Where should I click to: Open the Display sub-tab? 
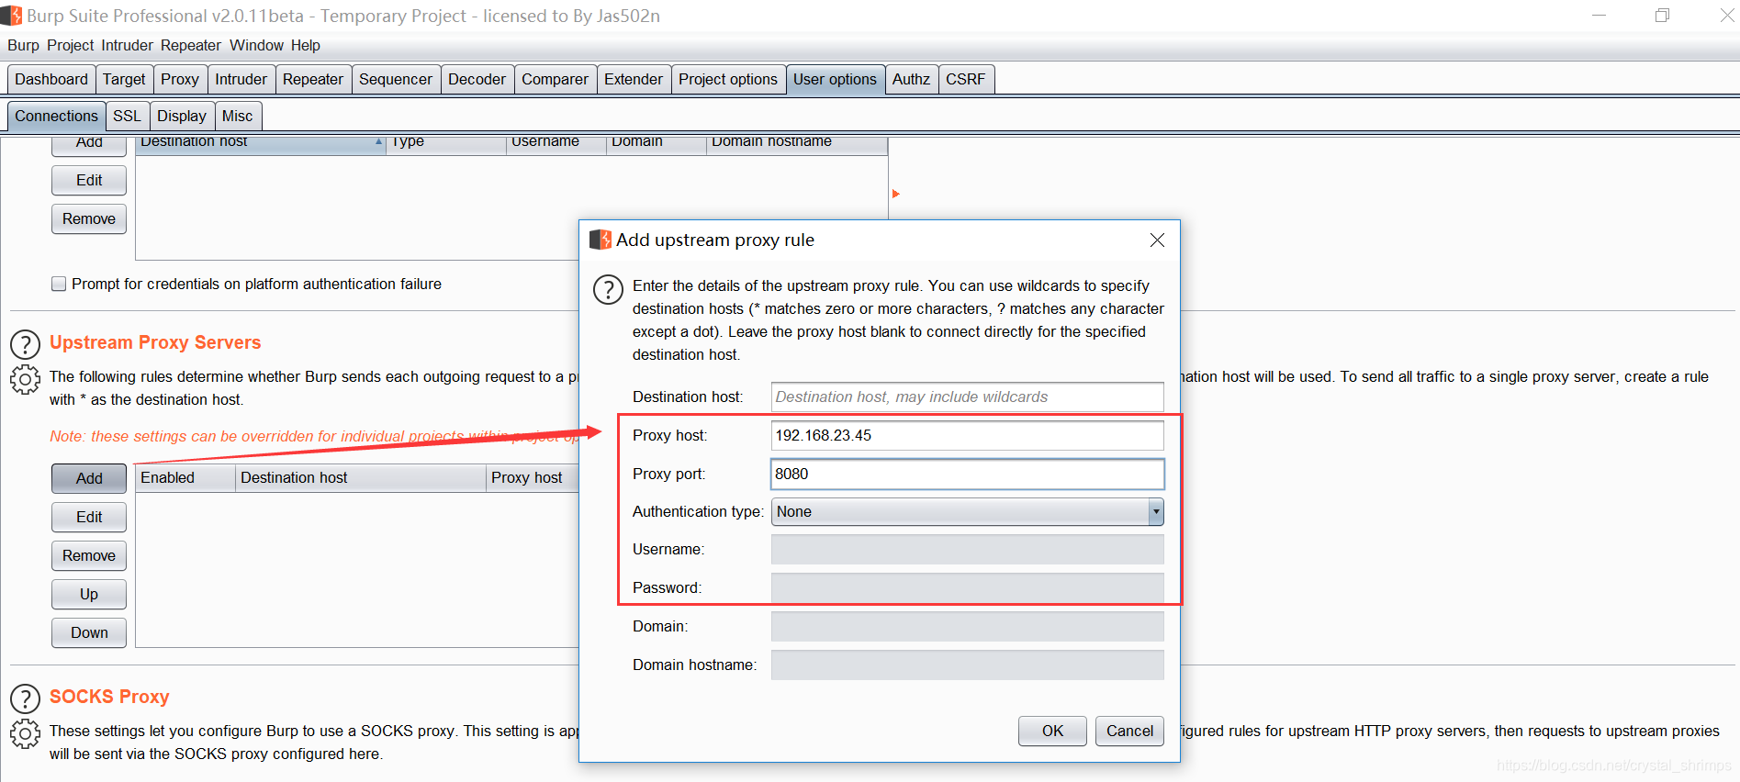point(182,116)
